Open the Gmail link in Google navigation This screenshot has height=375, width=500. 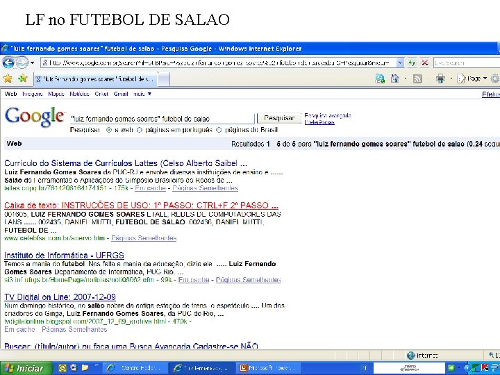tap(121, 94)
